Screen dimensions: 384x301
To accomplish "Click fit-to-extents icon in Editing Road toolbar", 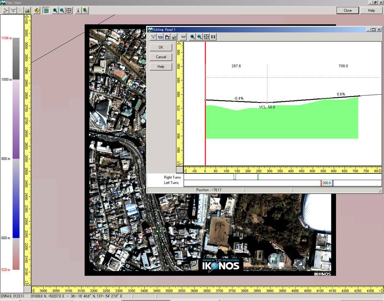I will (x=206, y=37).
